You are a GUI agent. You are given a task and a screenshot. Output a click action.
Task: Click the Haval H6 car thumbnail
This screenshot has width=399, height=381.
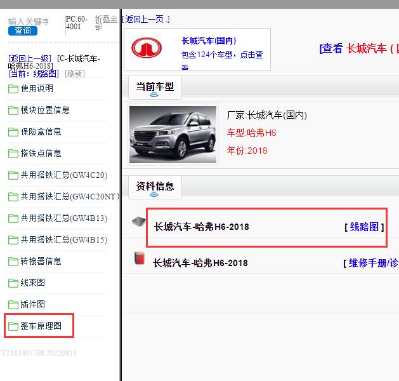(173, 135)
